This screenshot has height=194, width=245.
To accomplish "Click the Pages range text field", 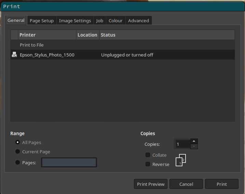I will (x=69, y=163).
